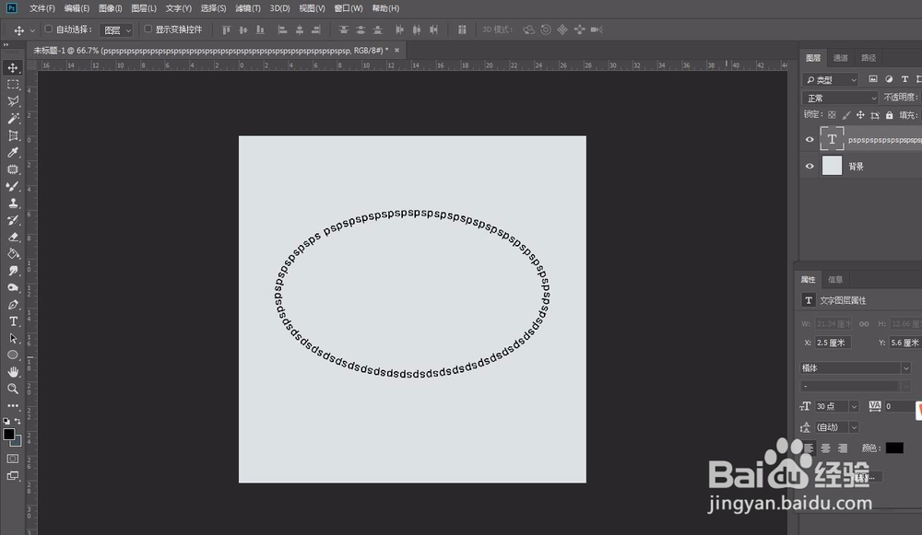Click lock position icon in Layers panel
This screenshot has width=922, height=535.
(x=860, y=115)
